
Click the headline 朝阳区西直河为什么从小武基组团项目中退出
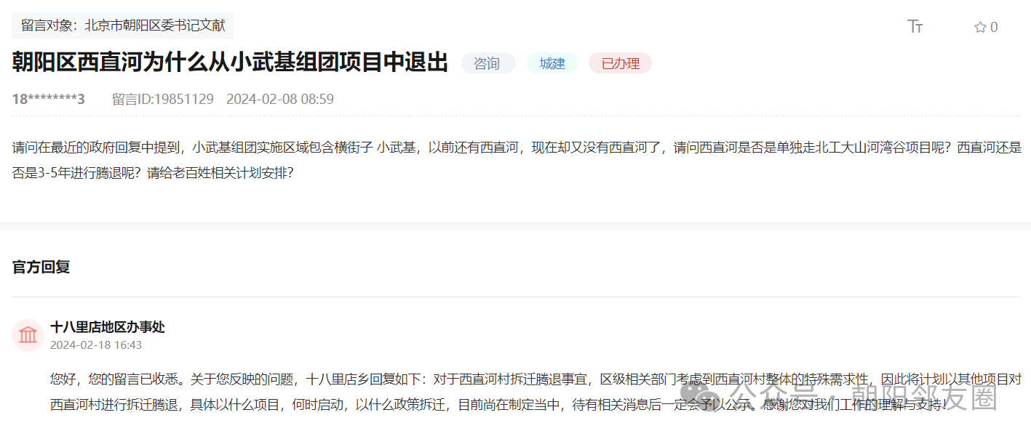(x=230, y=63)
